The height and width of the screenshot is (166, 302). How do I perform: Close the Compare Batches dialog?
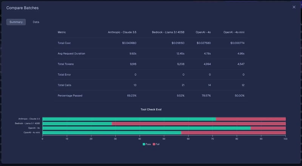click(x=294, y=7)
